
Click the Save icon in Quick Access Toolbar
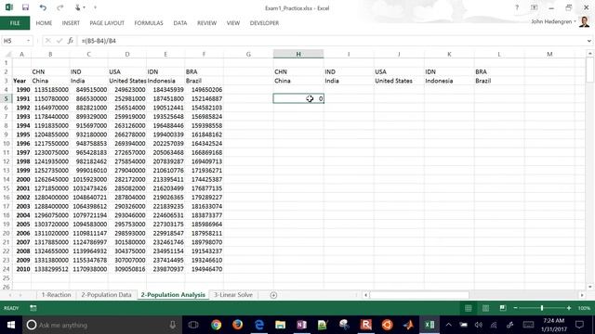point(25,7)
